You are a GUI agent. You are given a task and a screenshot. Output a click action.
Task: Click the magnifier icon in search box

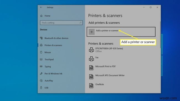coord(80,23)
